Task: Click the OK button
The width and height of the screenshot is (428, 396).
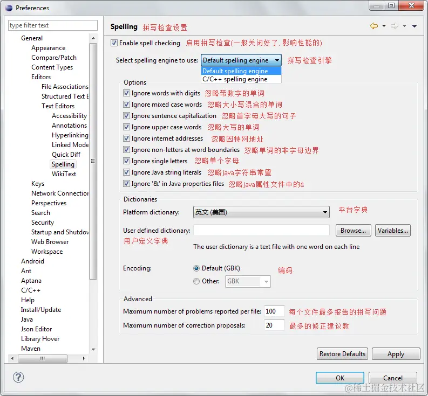Action: pyautogui.click(x=340, y=378)
